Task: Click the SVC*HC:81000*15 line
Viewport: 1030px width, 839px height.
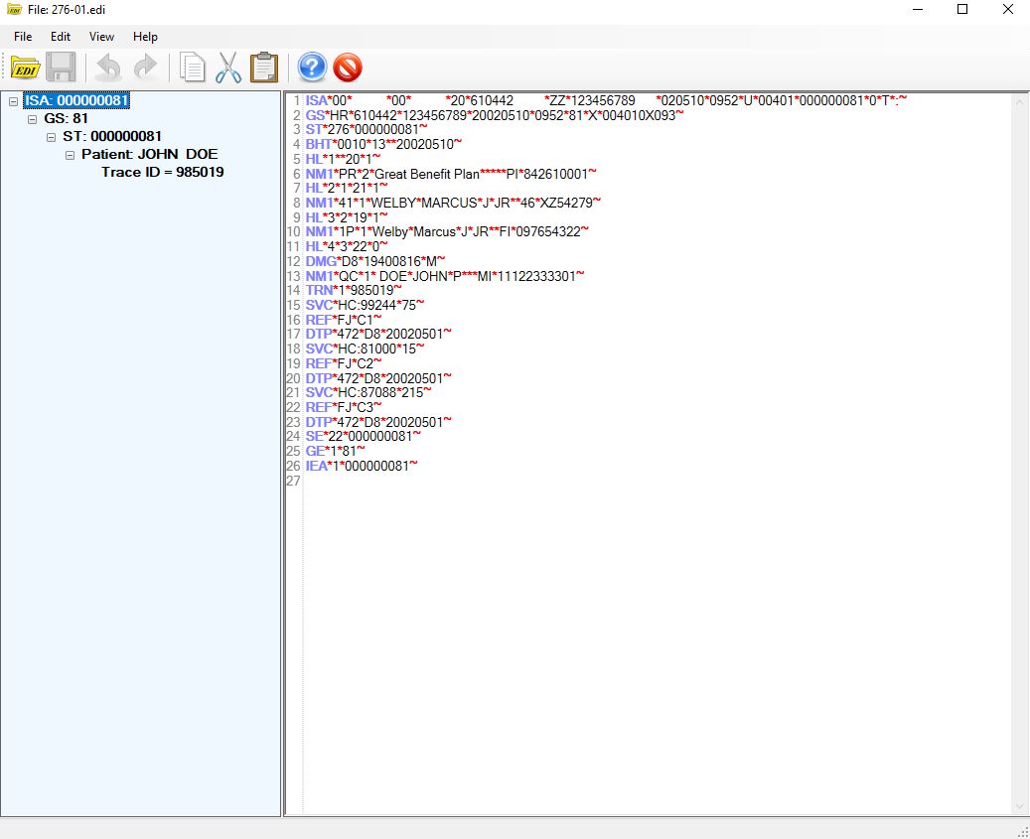Action: click(366, 349)
